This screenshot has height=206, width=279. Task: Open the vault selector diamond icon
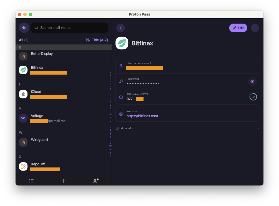coord(24,27)
